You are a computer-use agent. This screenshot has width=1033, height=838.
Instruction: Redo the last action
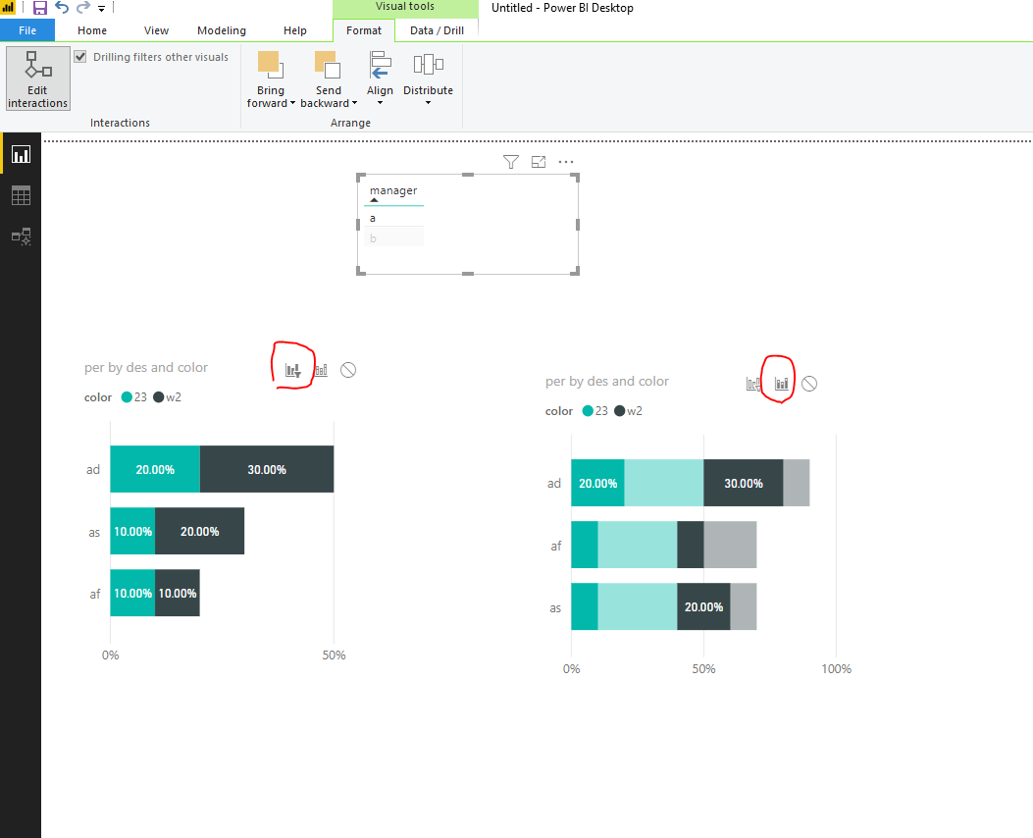tap(83, 7)
